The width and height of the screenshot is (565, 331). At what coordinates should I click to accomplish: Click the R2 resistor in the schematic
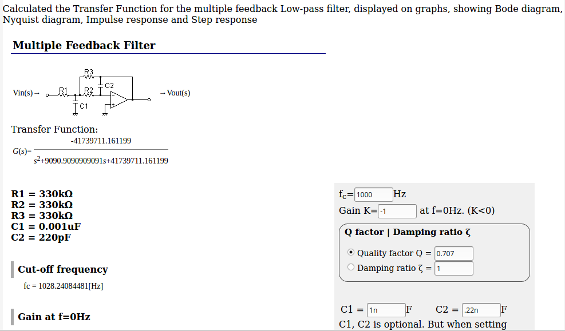pyautogui.click(x=89, y=92)
